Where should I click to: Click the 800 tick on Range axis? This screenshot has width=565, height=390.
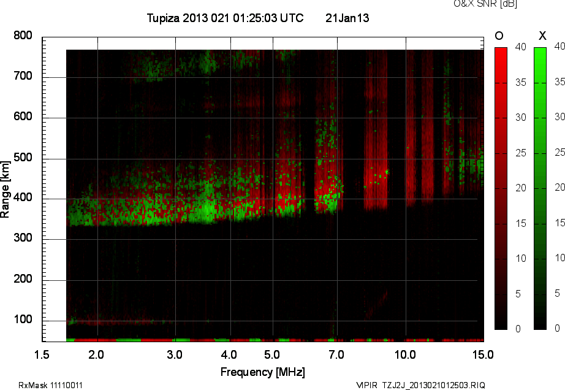tap(23, 36)
